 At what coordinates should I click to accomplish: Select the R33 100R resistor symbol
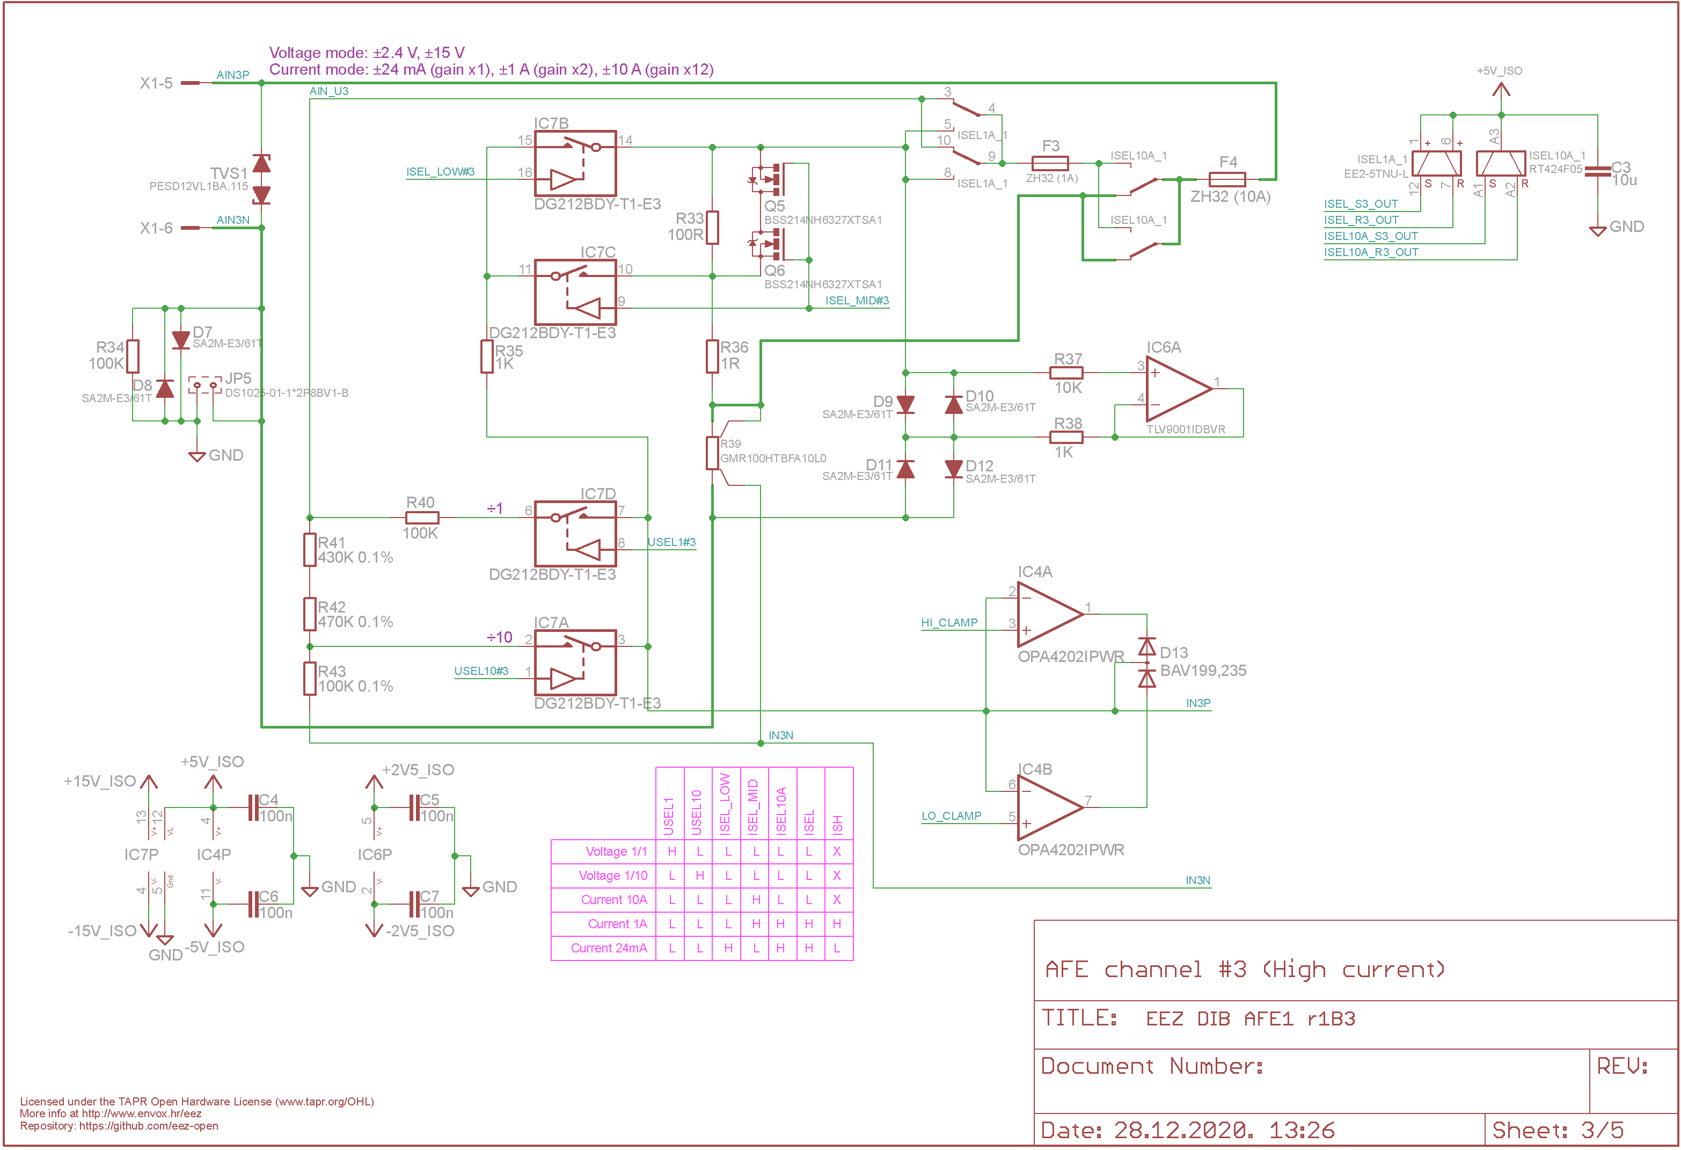[712, 227]
